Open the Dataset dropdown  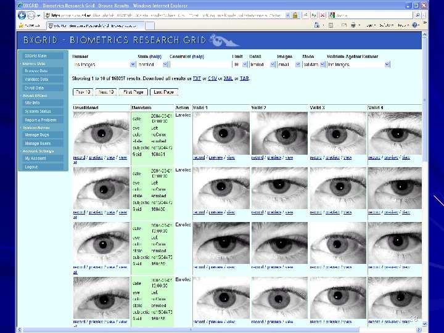[x=104, y=65]
